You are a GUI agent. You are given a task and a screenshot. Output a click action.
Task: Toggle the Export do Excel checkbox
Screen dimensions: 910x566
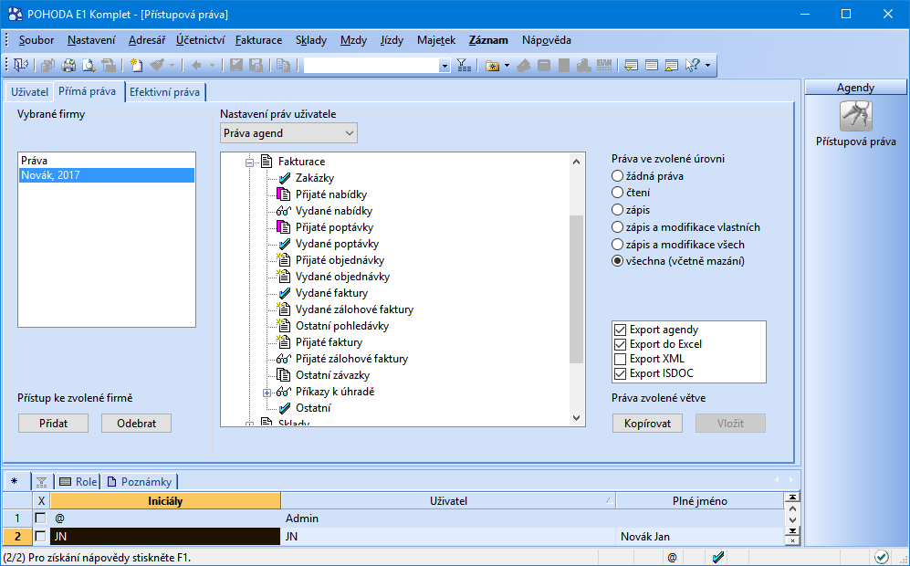(621, 344)
